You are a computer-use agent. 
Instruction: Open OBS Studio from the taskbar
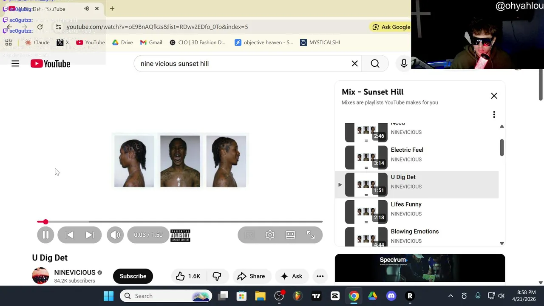click(x=279, y=296)
